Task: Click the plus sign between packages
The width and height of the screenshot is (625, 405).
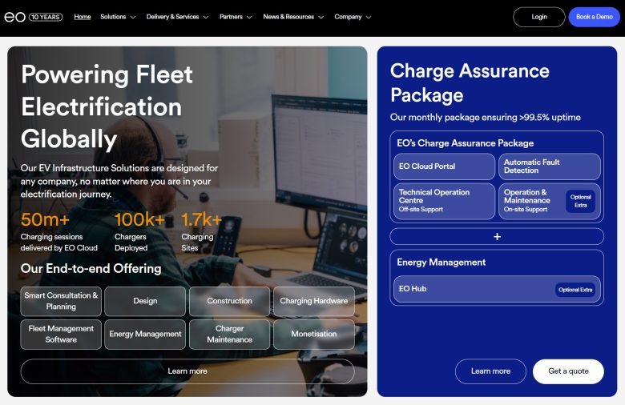Action: tap(497, 237)
